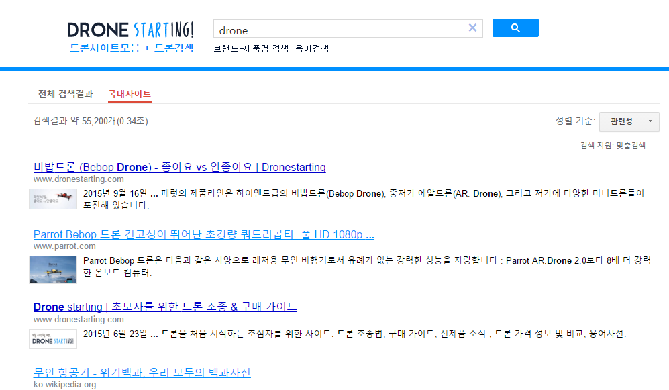The height and width of the screenshot is (390, 669).
Task: Open the 비밥드론 (Bebop Drone) 좋아요 vs 안좋아요 result
Action: pos(180,167)
